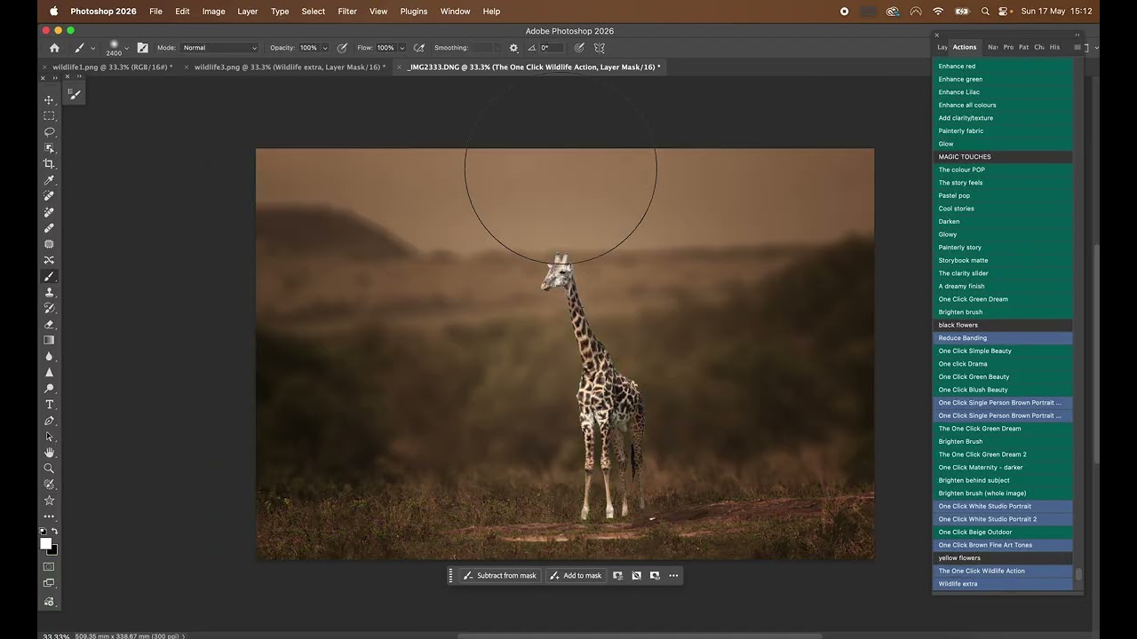Select the Painterly fabric action
This screenshot has height=639, width=1137.
click(1003, 130)
